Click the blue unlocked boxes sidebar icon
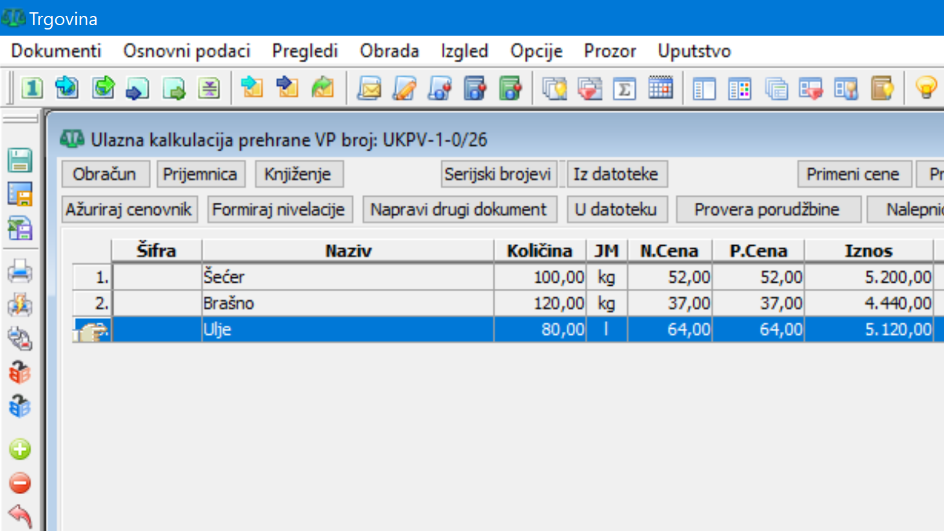The image size is (944, 531). (x=20, y=406)
